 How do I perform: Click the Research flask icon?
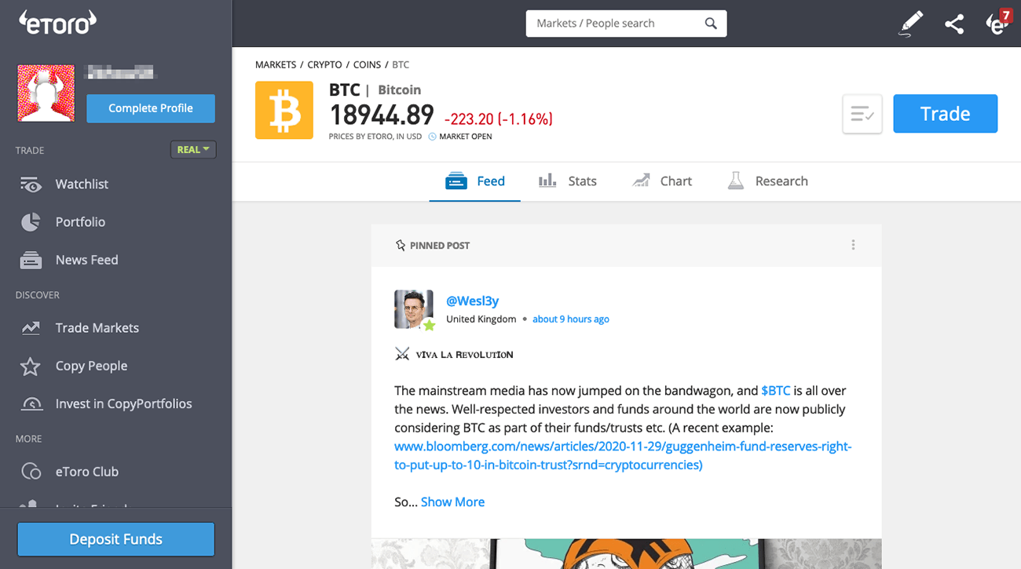pos(736,181)
